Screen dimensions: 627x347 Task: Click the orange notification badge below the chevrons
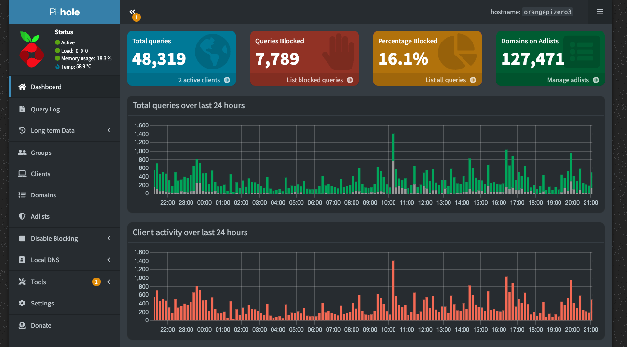point(136,16)
